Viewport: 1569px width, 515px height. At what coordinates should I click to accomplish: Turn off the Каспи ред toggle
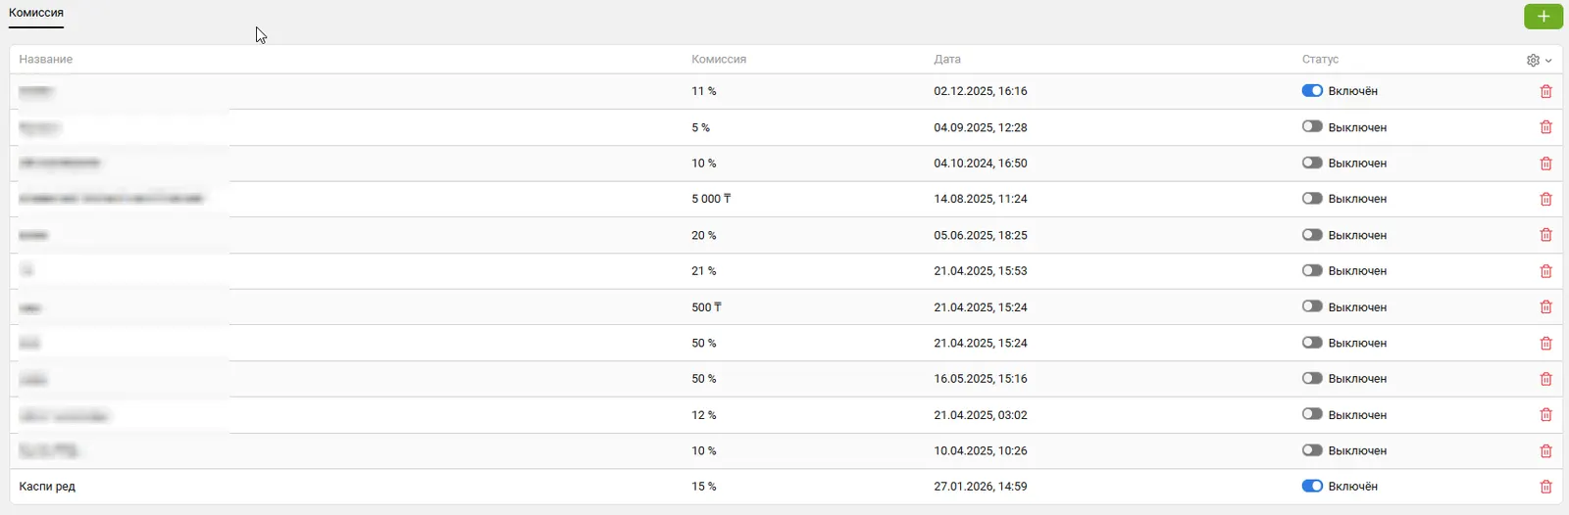pos(1312,487)
